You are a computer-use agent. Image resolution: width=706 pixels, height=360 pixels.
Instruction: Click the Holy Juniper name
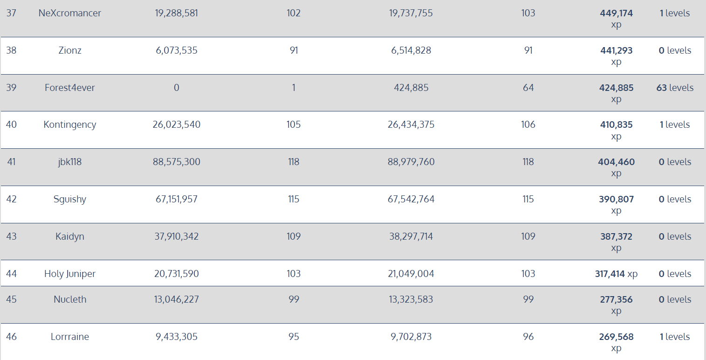tap(70, 274)
